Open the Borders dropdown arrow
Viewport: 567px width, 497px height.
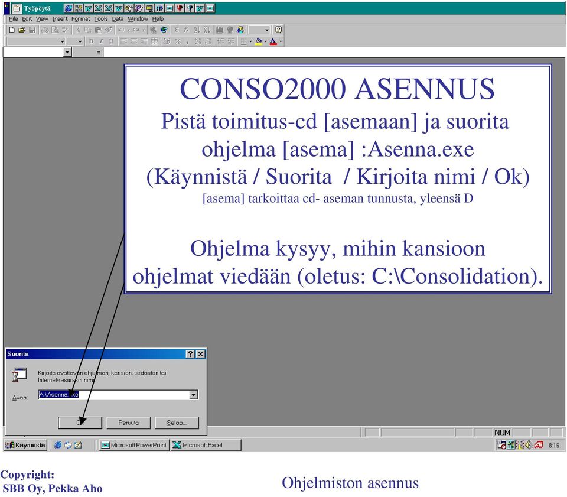click(x=250, y=41)
